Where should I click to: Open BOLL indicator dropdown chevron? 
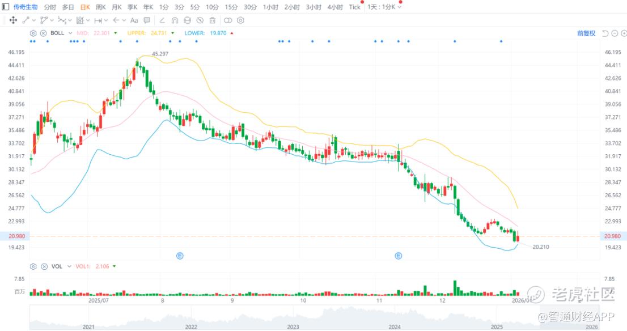point(70,33)
